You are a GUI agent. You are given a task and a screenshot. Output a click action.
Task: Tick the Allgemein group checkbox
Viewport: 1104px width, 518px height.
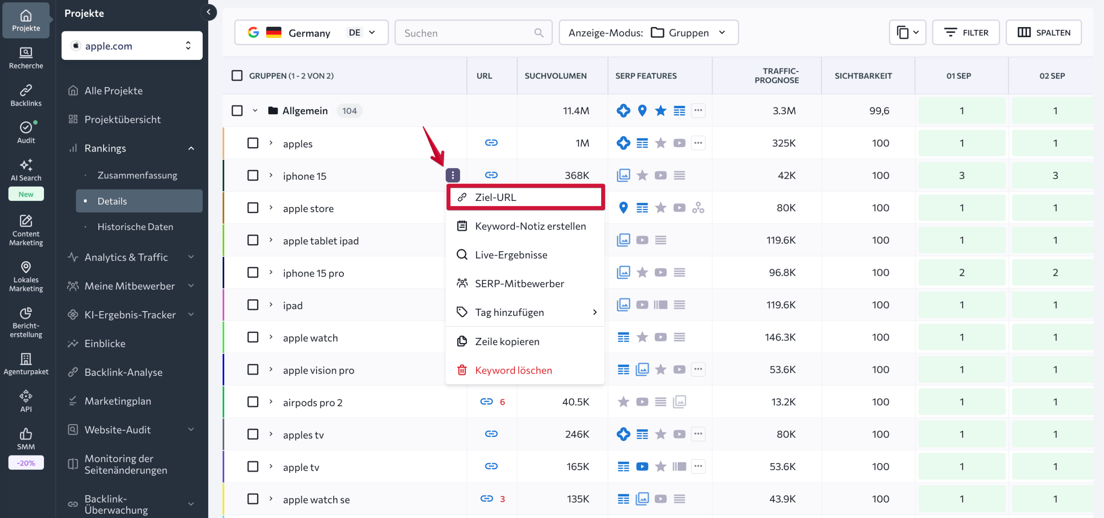pos(237,111)
